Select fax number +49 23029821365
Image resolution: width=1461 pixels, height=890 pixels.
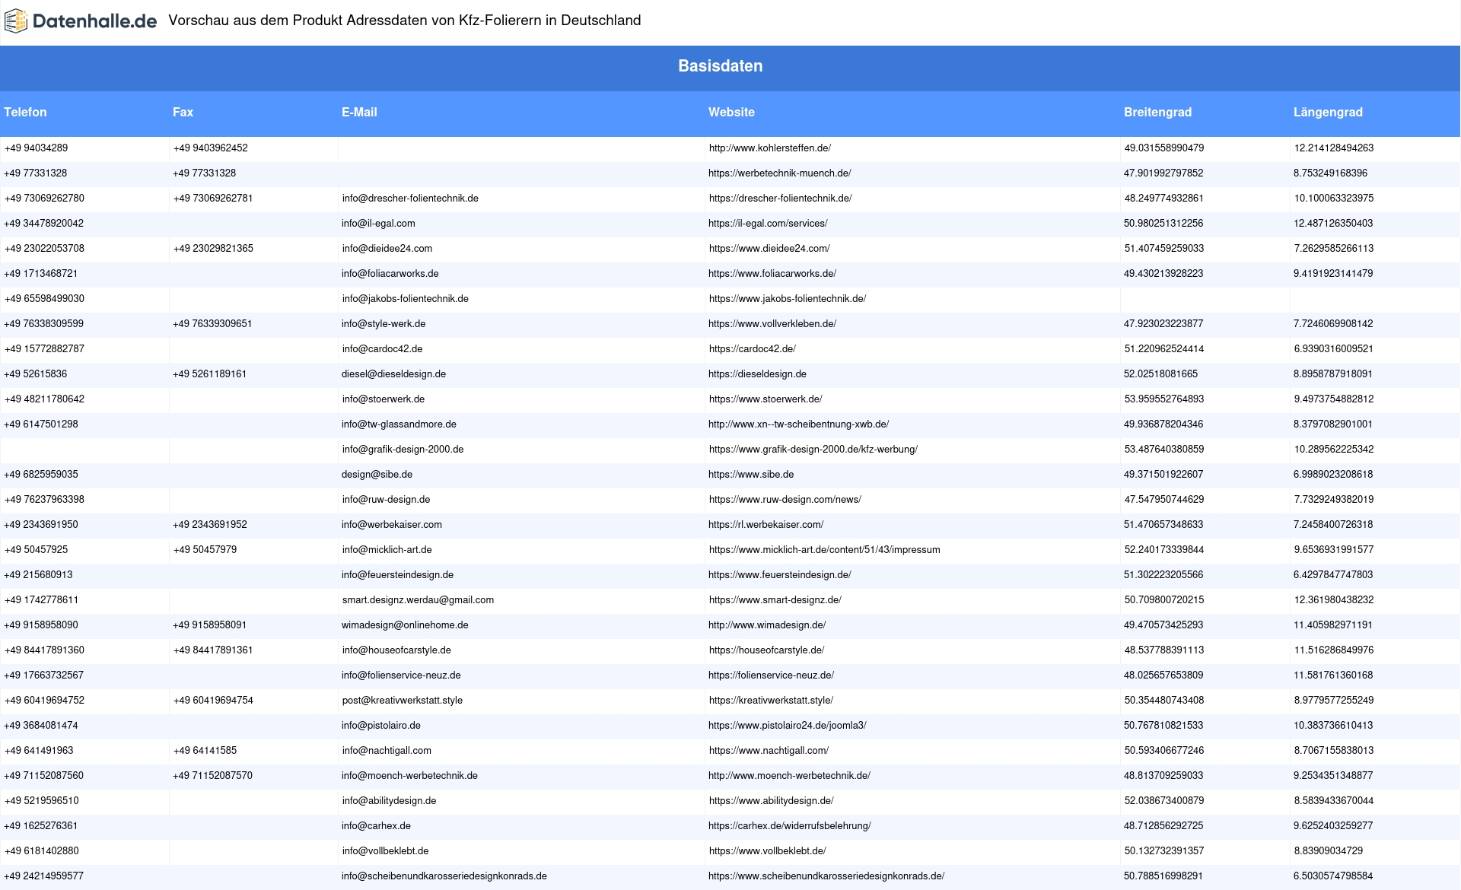(x=213, y=249)
